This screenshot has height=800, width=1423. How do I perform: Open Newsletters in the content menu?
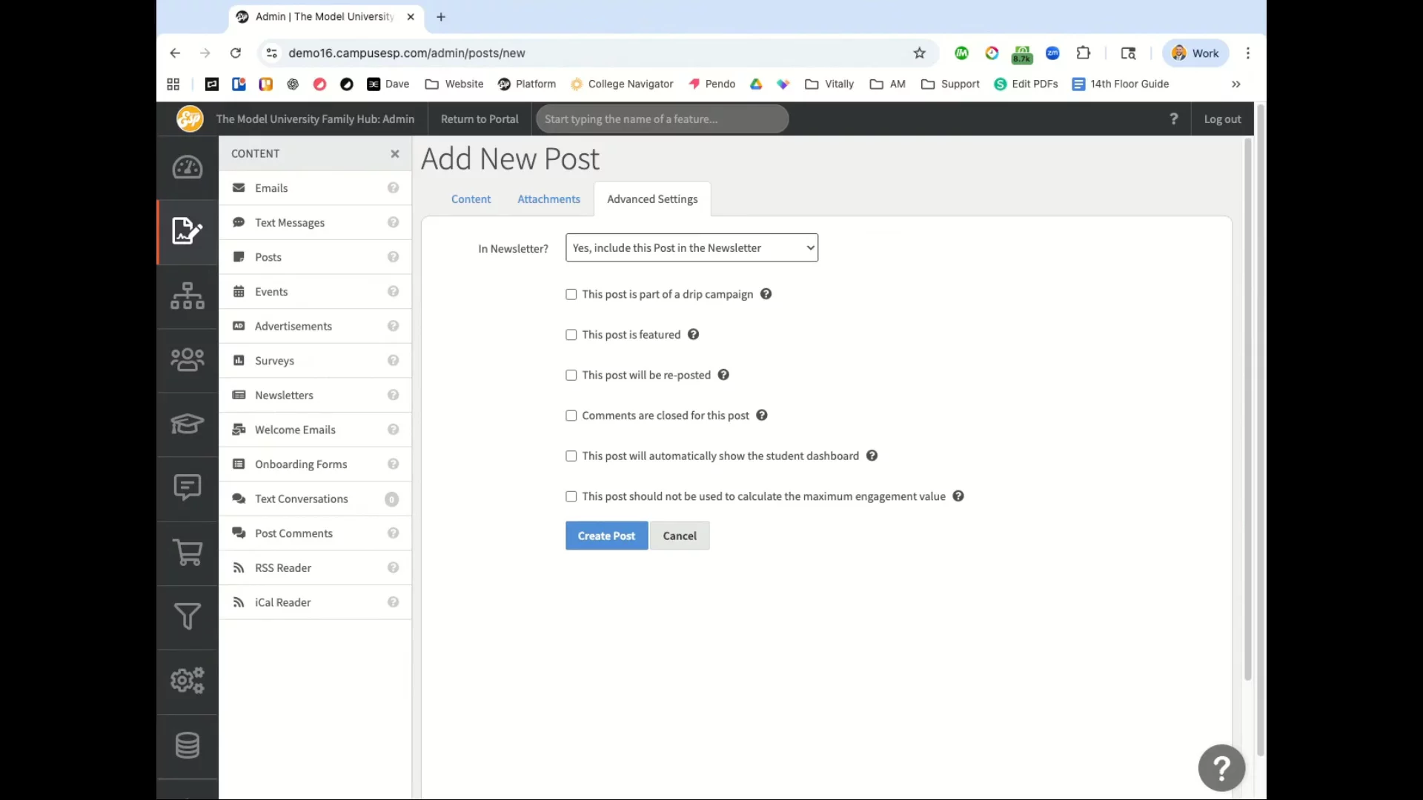(x=284, y=396)
